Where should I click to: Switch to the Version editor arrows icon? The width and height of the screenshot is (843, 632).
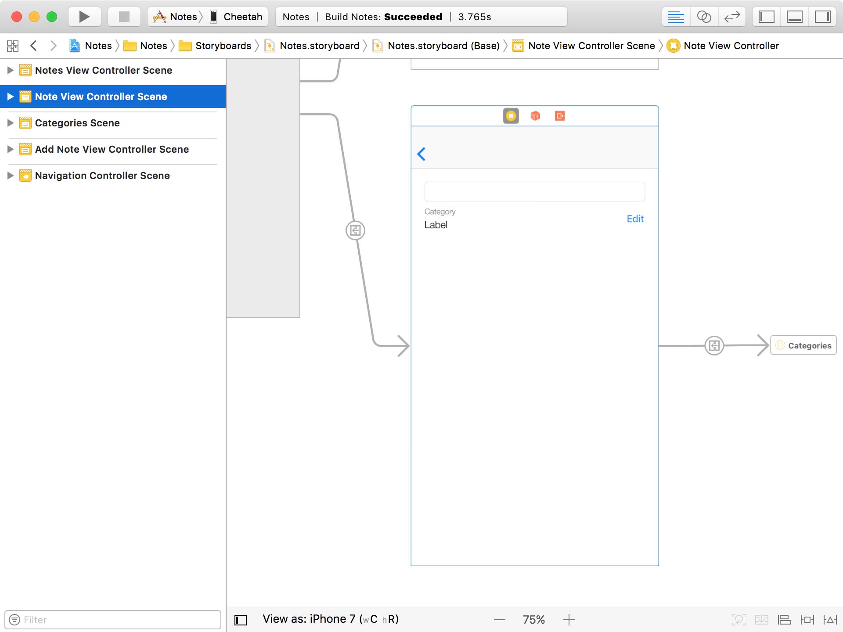pos(732,17)
